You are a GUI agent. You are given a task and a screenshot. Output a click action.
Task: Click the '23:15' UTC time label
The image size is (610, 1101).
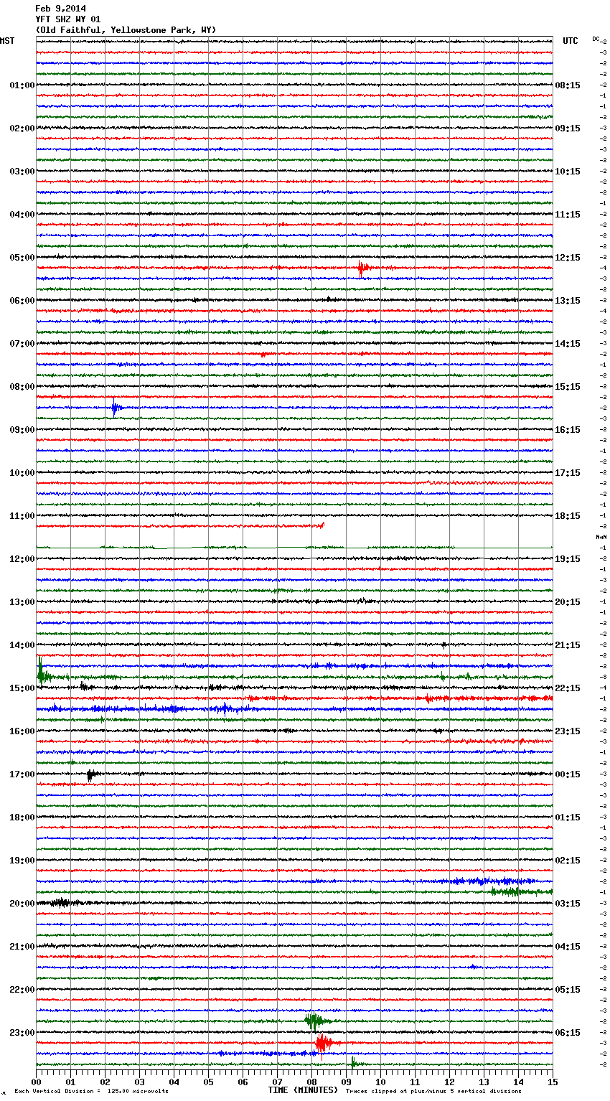[568, 731]
